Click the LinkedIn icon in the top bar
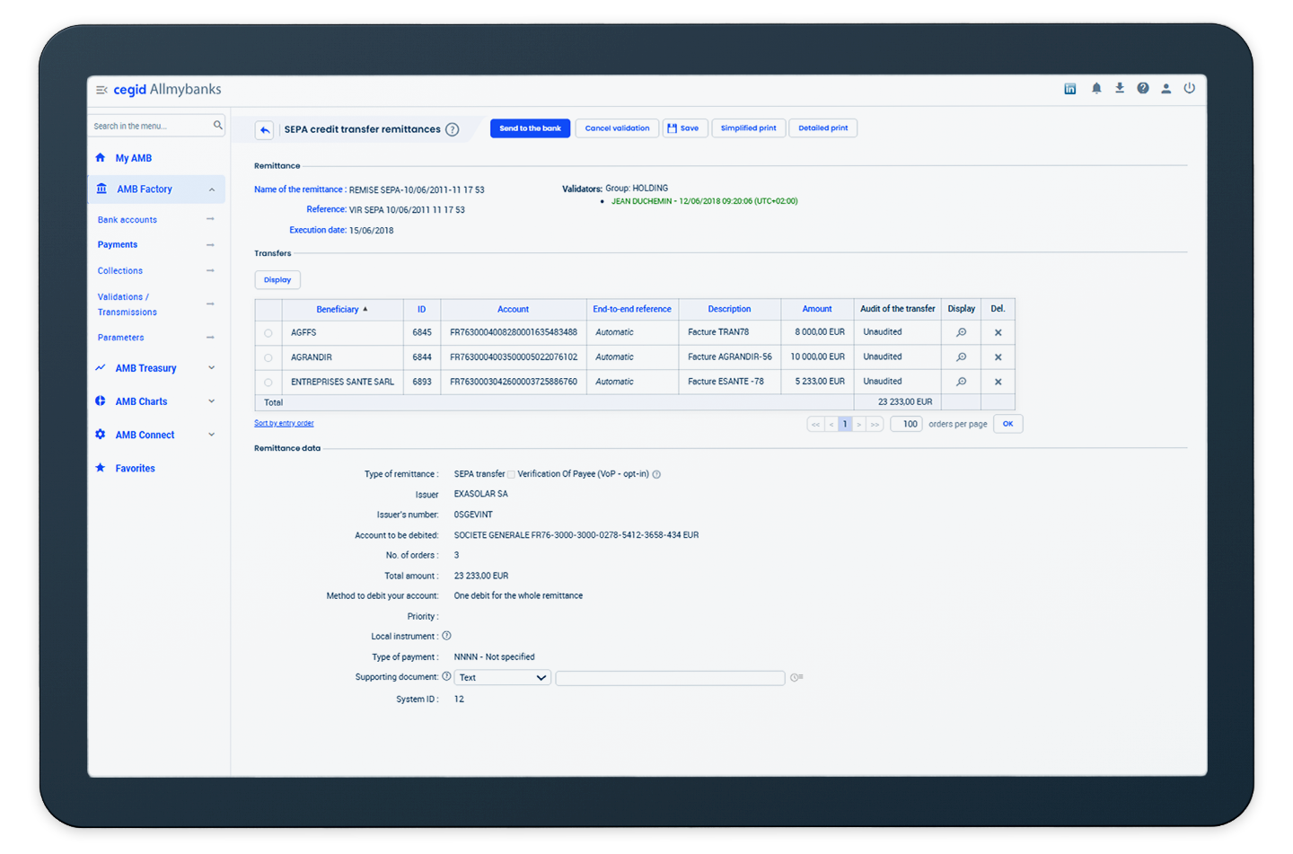The width and height of the screenshot is (1293, 854). coord(1070,88)
